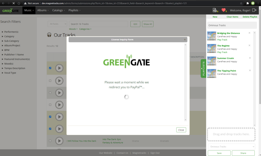Remove Bridging the Distance from playlist
261x156 pixels.
249,33
